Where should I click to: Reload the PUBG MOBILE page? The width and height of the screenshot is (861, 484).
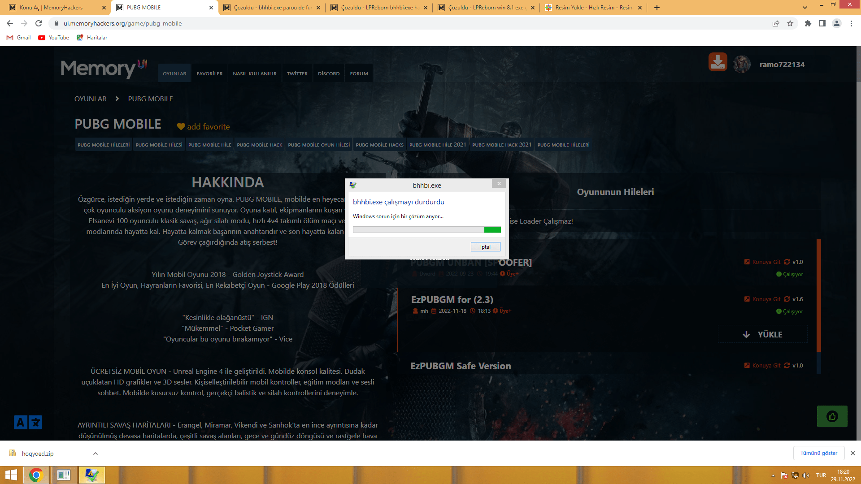39,23
